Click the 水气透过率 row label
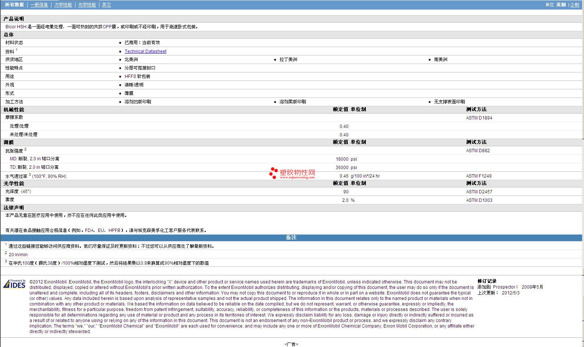 pyautogui.click(x=16, y=176)
